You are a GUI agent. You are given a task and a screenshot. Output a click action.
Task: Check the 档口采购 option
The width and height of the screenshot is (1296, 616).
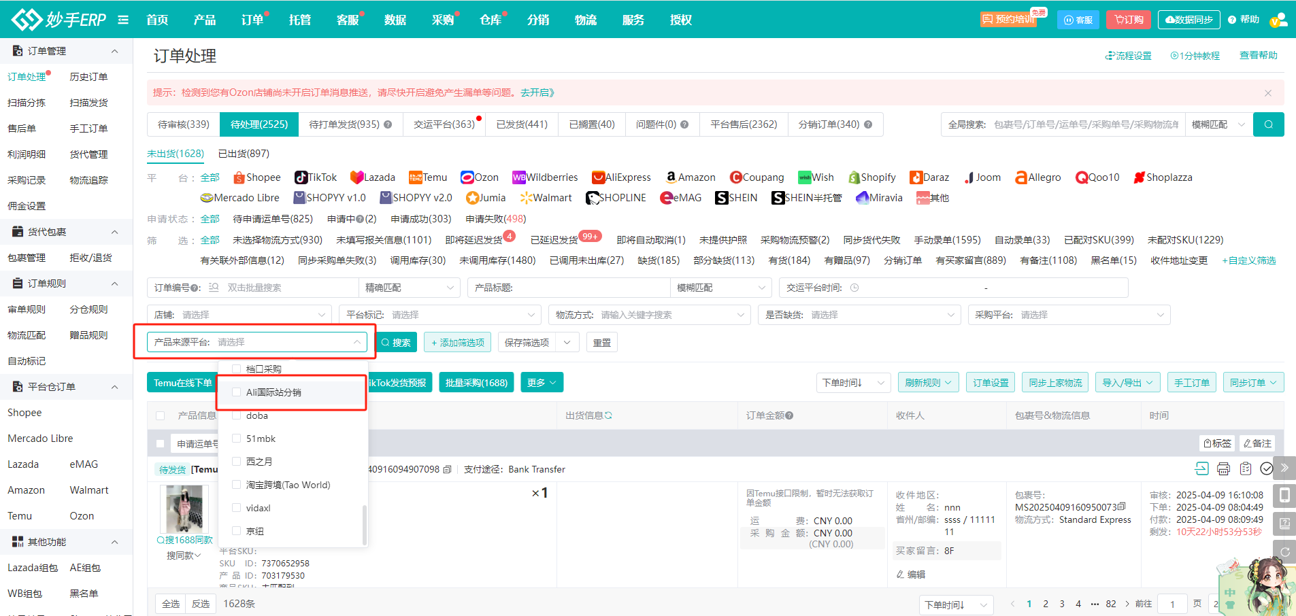click(237, 369)
